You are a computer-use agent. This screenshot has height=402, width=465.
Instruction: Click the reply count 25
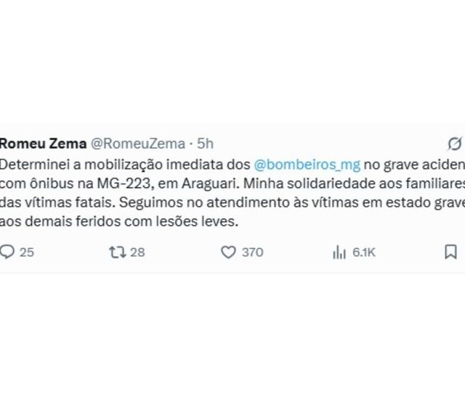pos(27,253)
